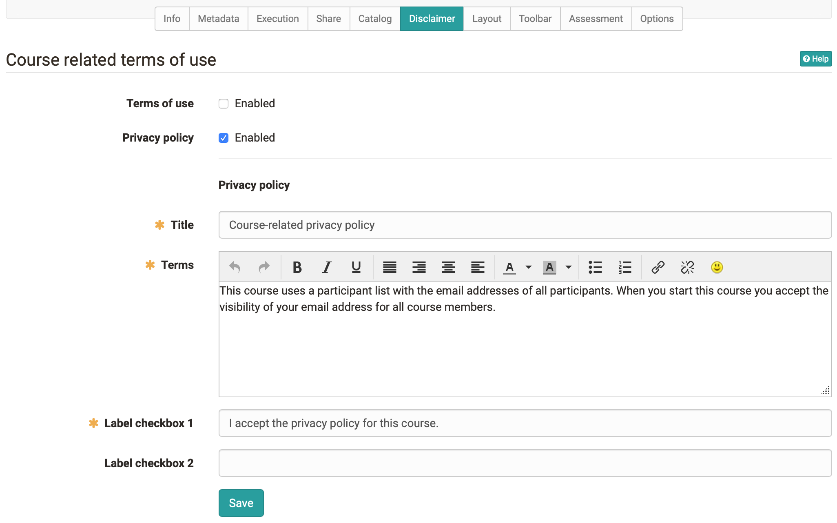Image resolution: width=837 pixels, height=523 pixels.
Task: Click the Help button
Action: 816,58
